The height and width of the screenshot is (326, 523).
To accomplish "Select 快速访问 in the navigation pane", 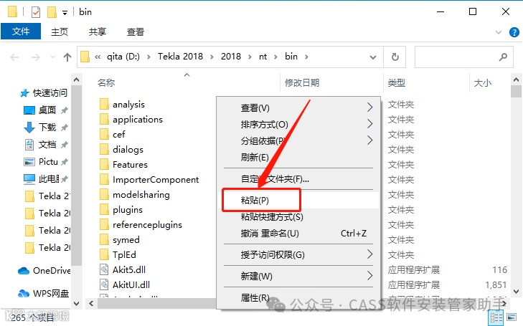I will click(50, 93).
